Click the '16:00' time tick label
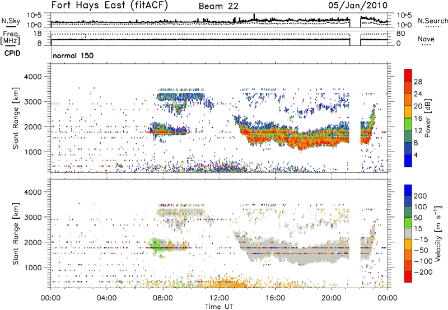The height and width of the screenshot is (310, 448). [x=275, y=298]
